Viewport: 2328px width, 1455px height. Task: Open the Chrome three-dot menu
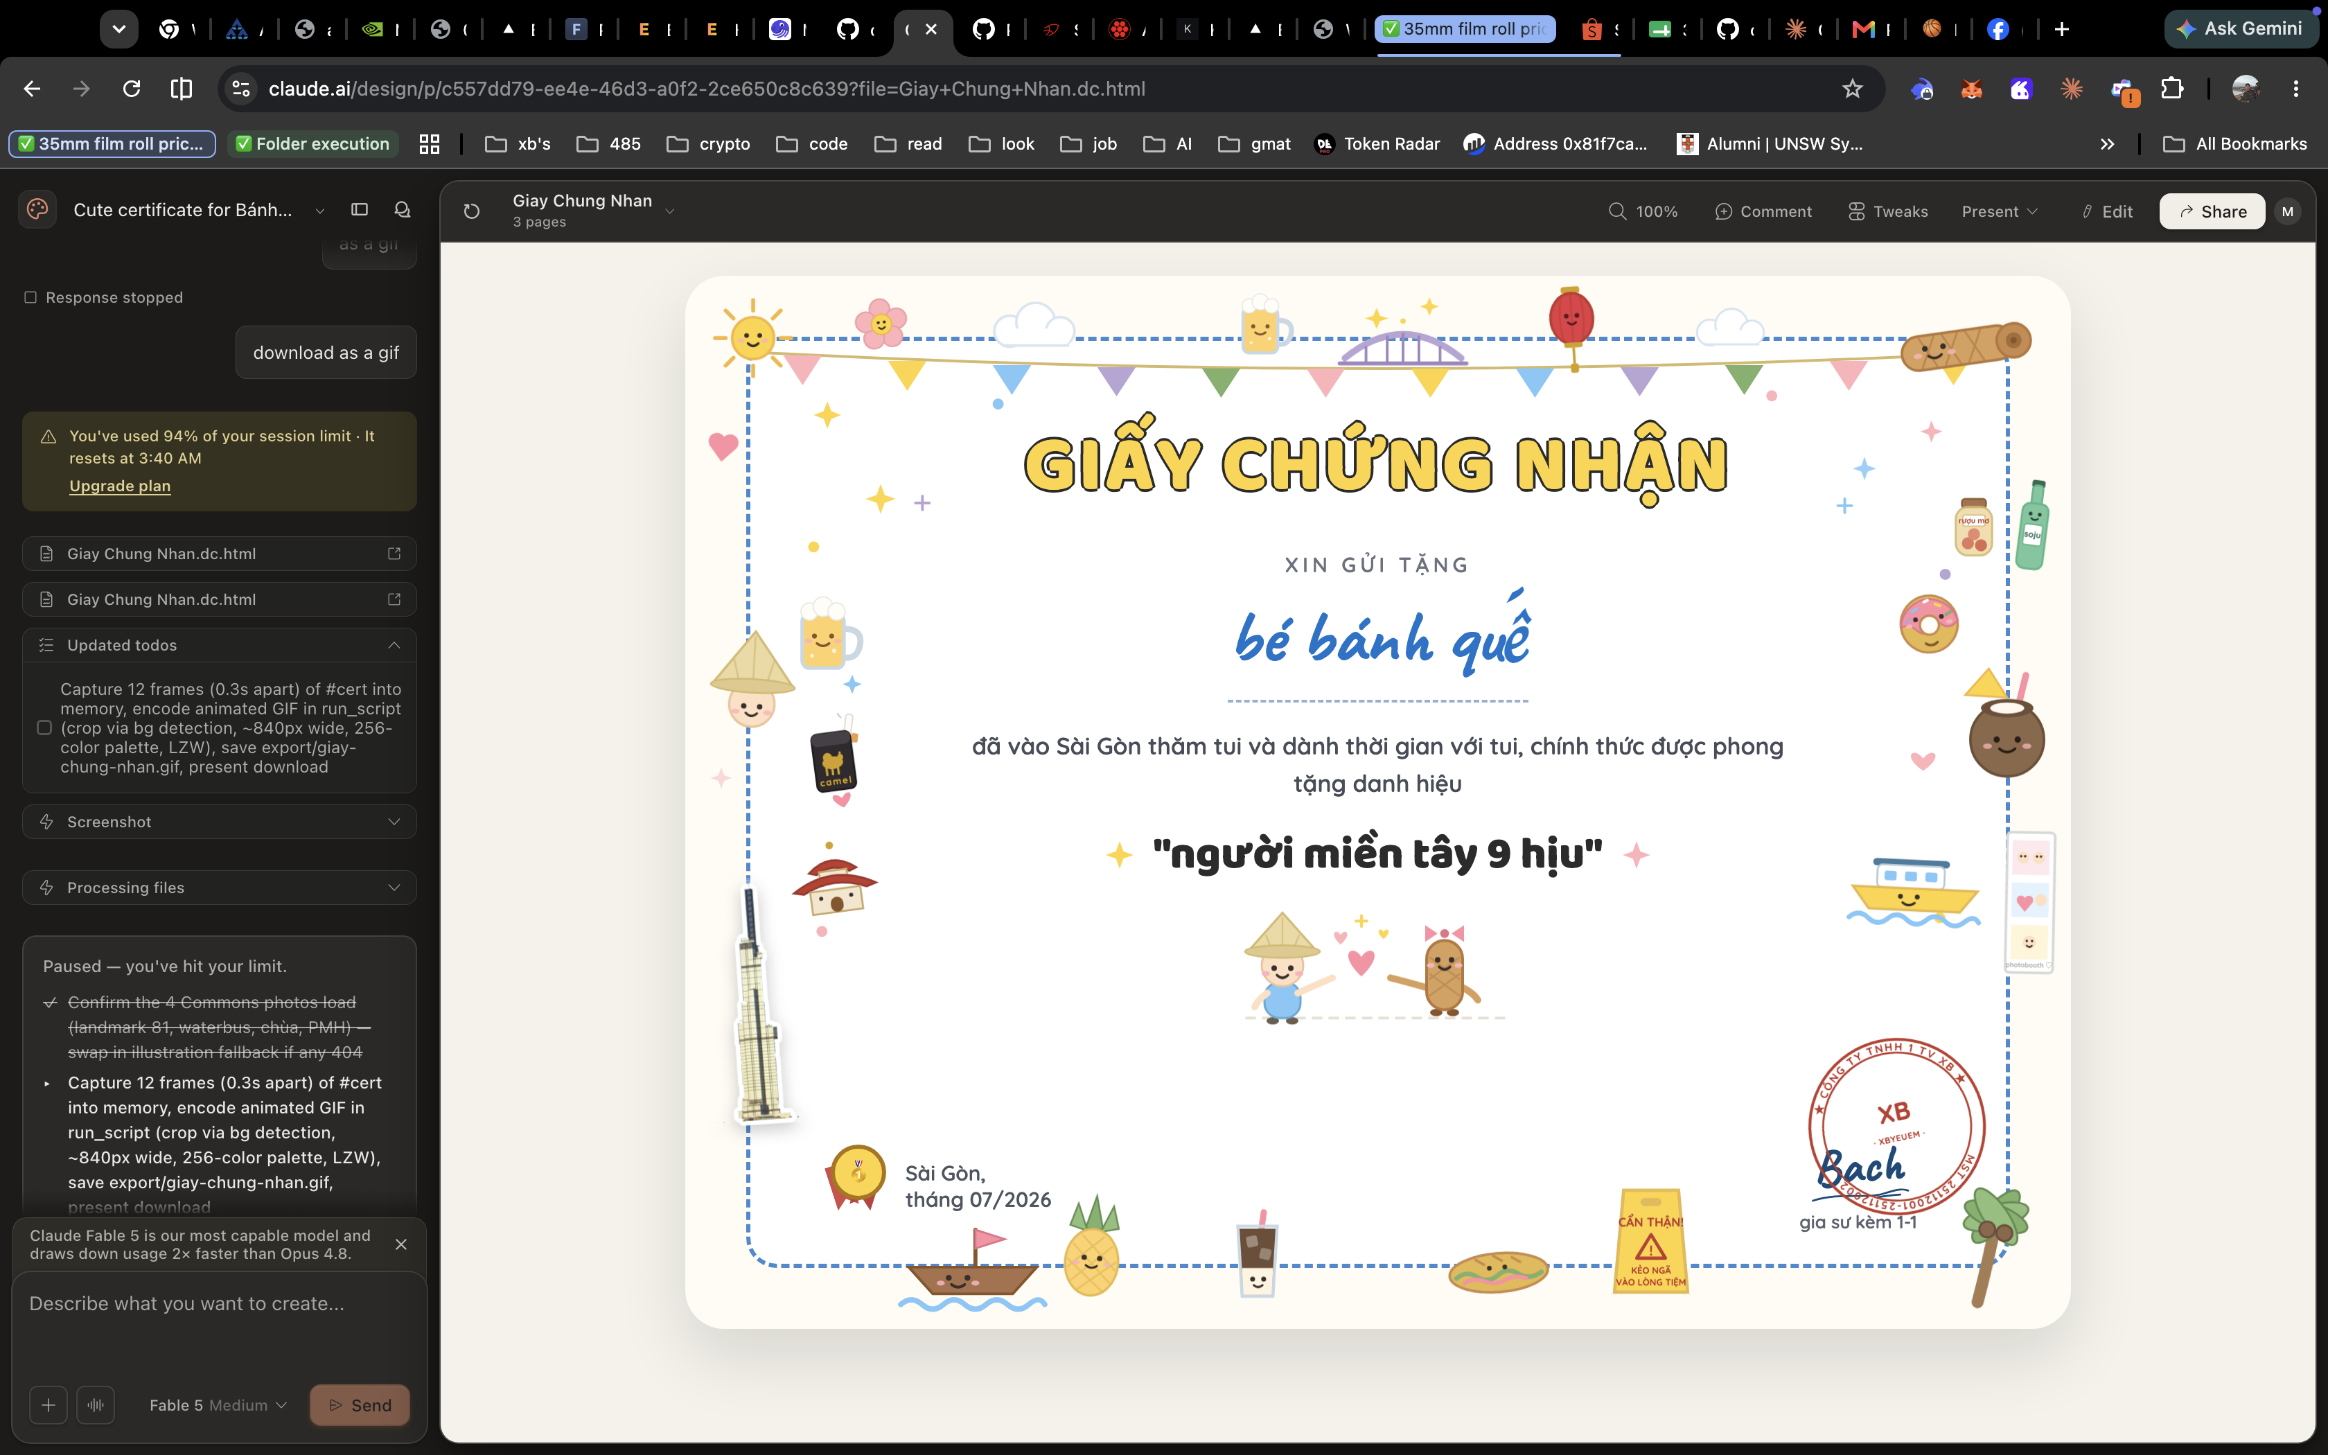pyautogui.click(x=2295, y=89)
